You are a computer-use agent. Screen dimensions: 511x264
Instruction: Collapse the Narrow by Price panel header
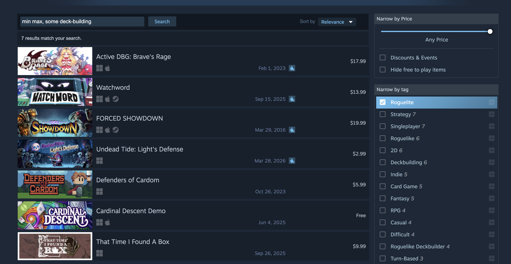(436, 19)
